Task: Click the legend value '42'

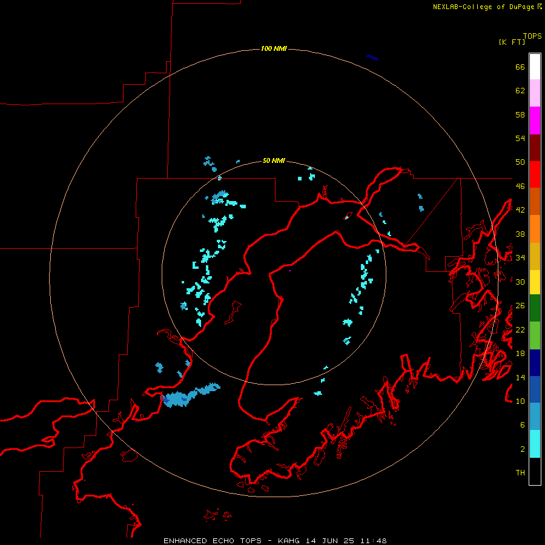Action: 520,210
